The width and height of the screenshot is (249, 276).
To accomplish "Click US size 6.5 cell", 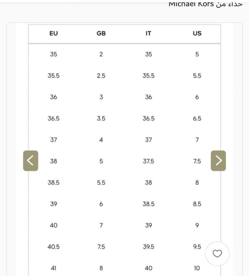I will coord(197,118).
